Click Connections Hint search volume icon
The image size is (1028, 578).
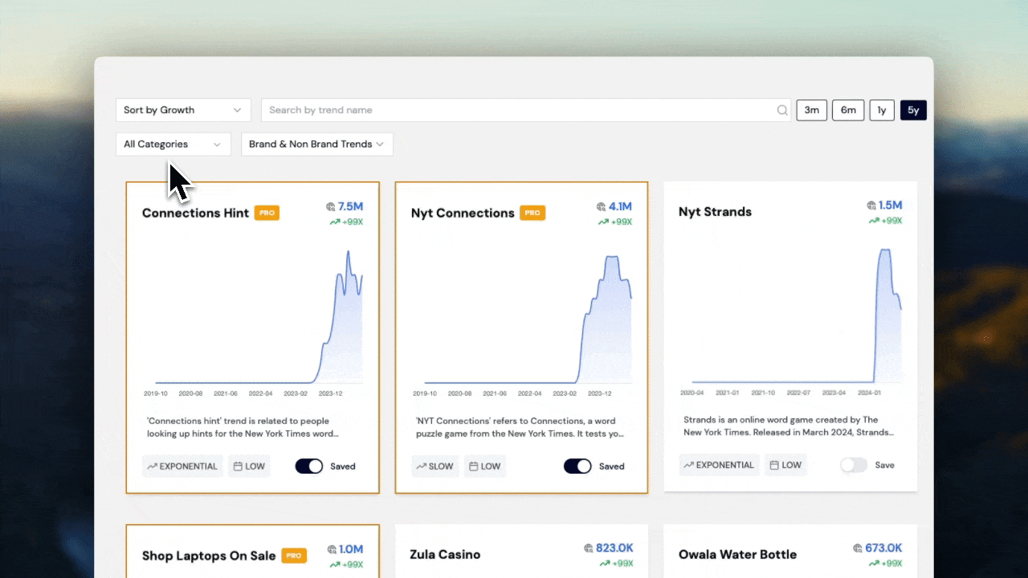pos(331,207)
